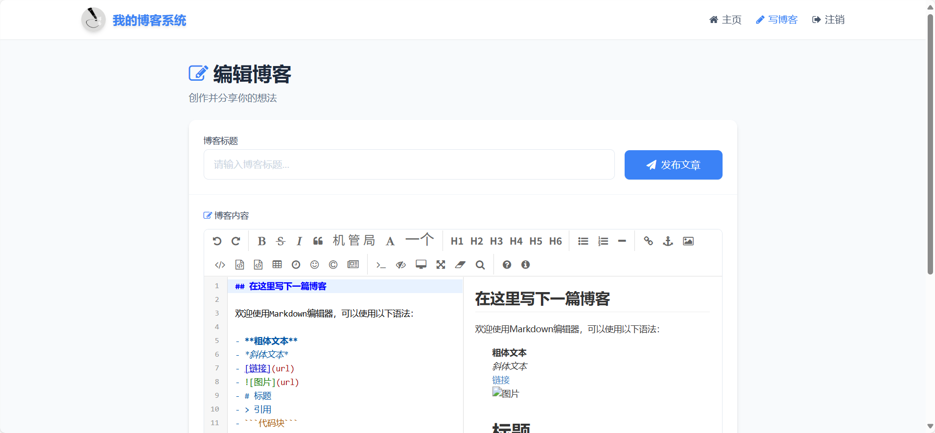Viewport: 935px width, 433px height.
Task: Insert an image via picture icon
Action: click(688, 241)
